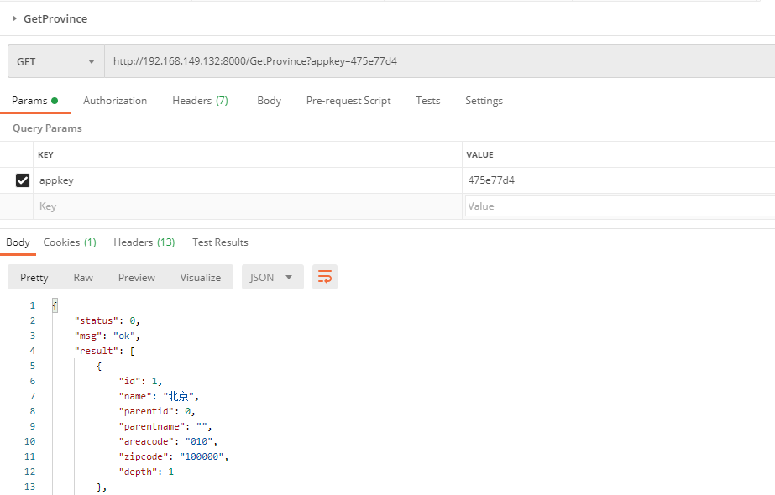The width and height of the screenshot is (775, 495).
Task: Open the GET method dropdown
Action: coord(55,61)
